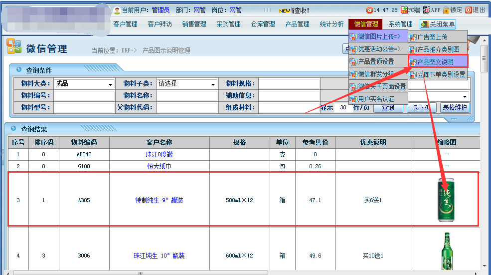Collapse the 查询结果 panel header icon
This screenshot has height=275, width=491.
tap(14, 129)
